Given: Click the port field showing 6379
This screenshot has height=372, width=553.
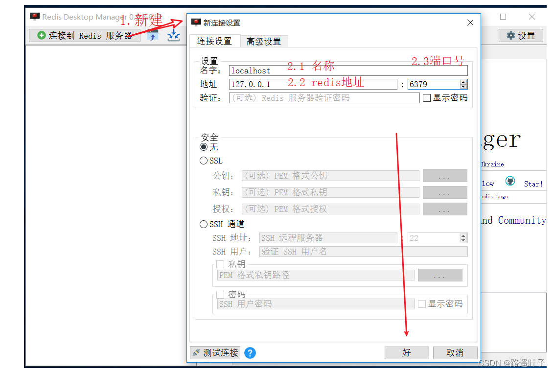Looking at the screenshot, I should [434, 84].
